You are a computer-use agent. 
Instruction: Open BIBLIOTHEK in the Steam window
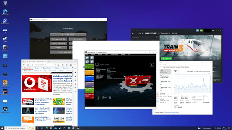pos(151,33)
